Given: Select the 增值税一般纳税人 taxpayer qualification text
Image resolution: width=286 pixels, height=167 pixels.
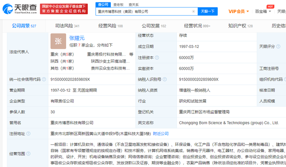Looking at the screenshot, I should pos(194,90).
